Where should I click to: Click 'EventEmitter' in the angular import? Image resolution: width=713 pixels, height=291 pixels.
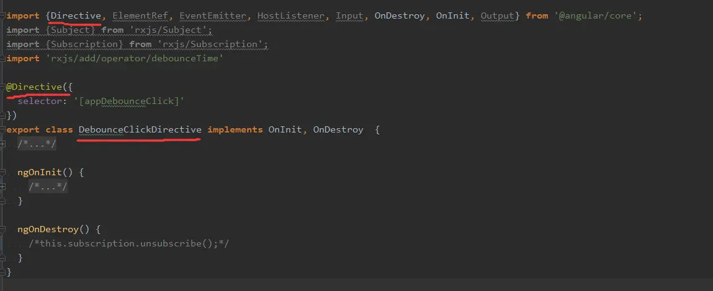pyautogui.click(x=213, y=16)
